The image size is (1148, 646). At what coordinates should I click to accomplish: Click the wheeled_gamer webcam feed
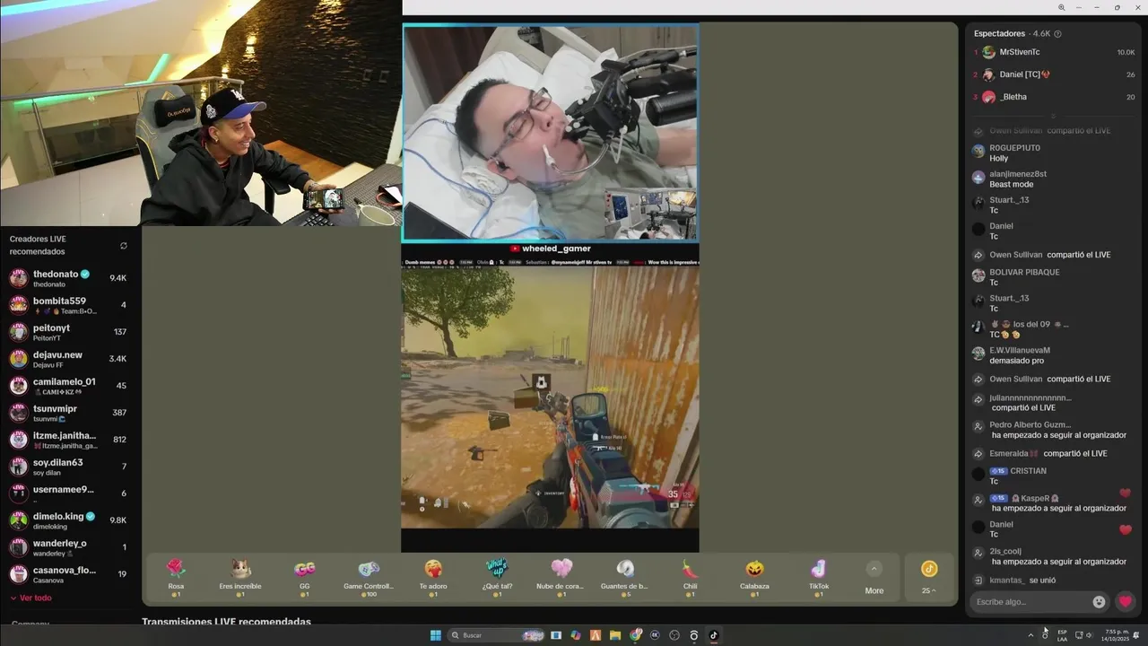(550, 133)
